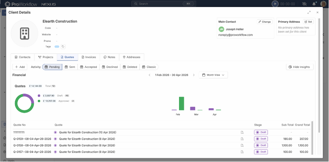Screen dimensions: 329x162
Task: Toggle the crossed-eye privacy icon
Action: (304, 4)
